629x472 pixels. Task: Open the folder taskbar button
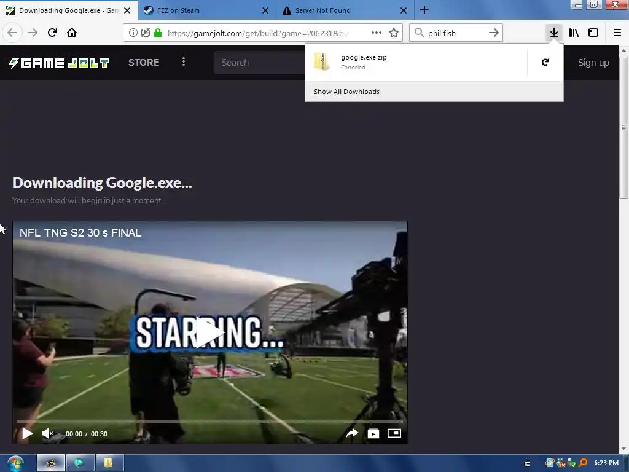point(109,463)
